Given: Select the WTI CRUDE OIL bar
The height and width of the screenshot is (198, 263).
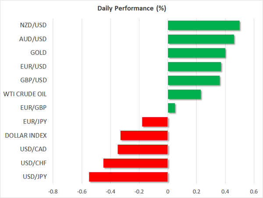Looking at the screenshot, I should tap(184, 94).
